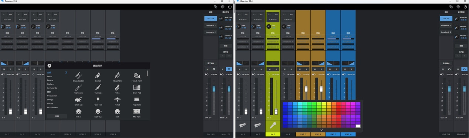Click the blue USB 4 channel name label
This screenshot has height=138, width=469.
[348, 134]
